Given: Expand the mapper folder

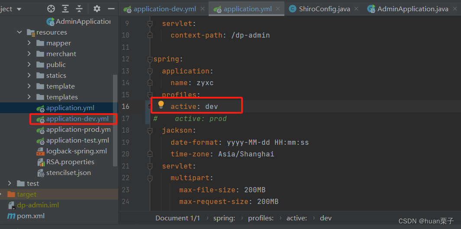Looking at the screenshot, I should click(x=29, y=43).
